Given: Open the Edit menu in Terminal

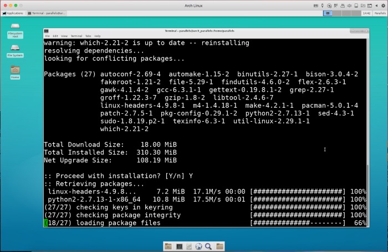Looking at the screenshot, I should click(x=55, y=36).
